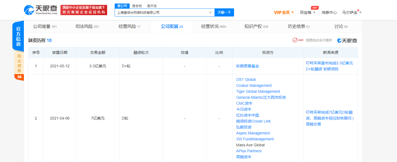
Task: Open the 经营风险 tab
Action: (129, 27)
